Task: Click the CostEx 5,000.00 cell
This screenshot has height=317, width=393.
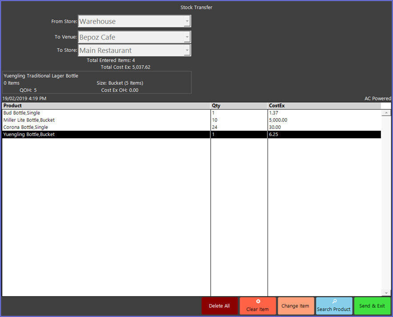Action: click(325, 120)
